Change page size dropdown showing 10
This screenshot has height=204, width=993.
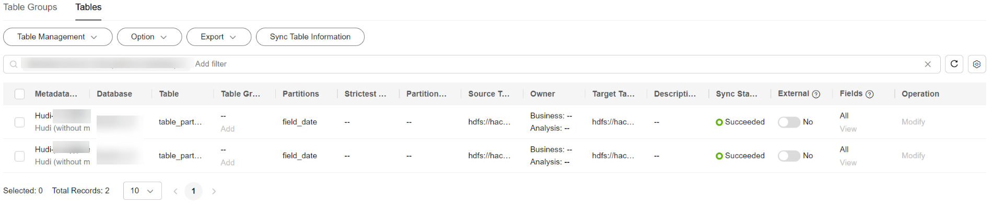(x=142, y=191)
